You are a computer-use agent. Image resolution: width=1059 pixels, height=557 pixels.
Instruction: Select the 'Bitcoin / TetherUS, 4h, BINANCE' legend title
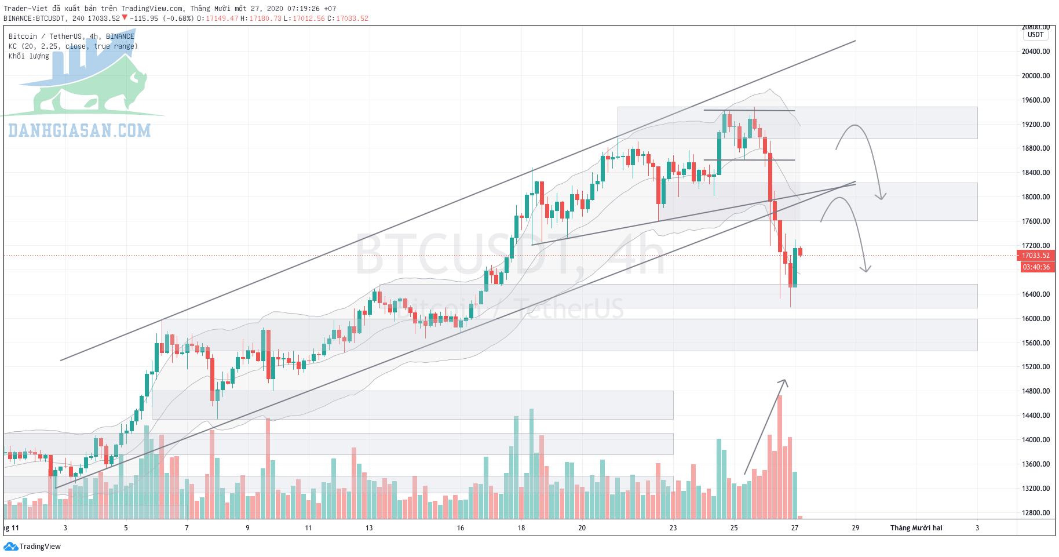tap(71, 37)
